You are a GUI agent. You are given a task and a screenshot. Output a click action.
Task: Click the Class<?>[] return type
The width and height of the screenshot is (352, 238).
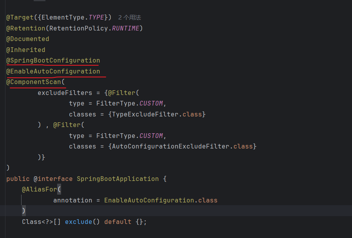[x=41, y=222]
